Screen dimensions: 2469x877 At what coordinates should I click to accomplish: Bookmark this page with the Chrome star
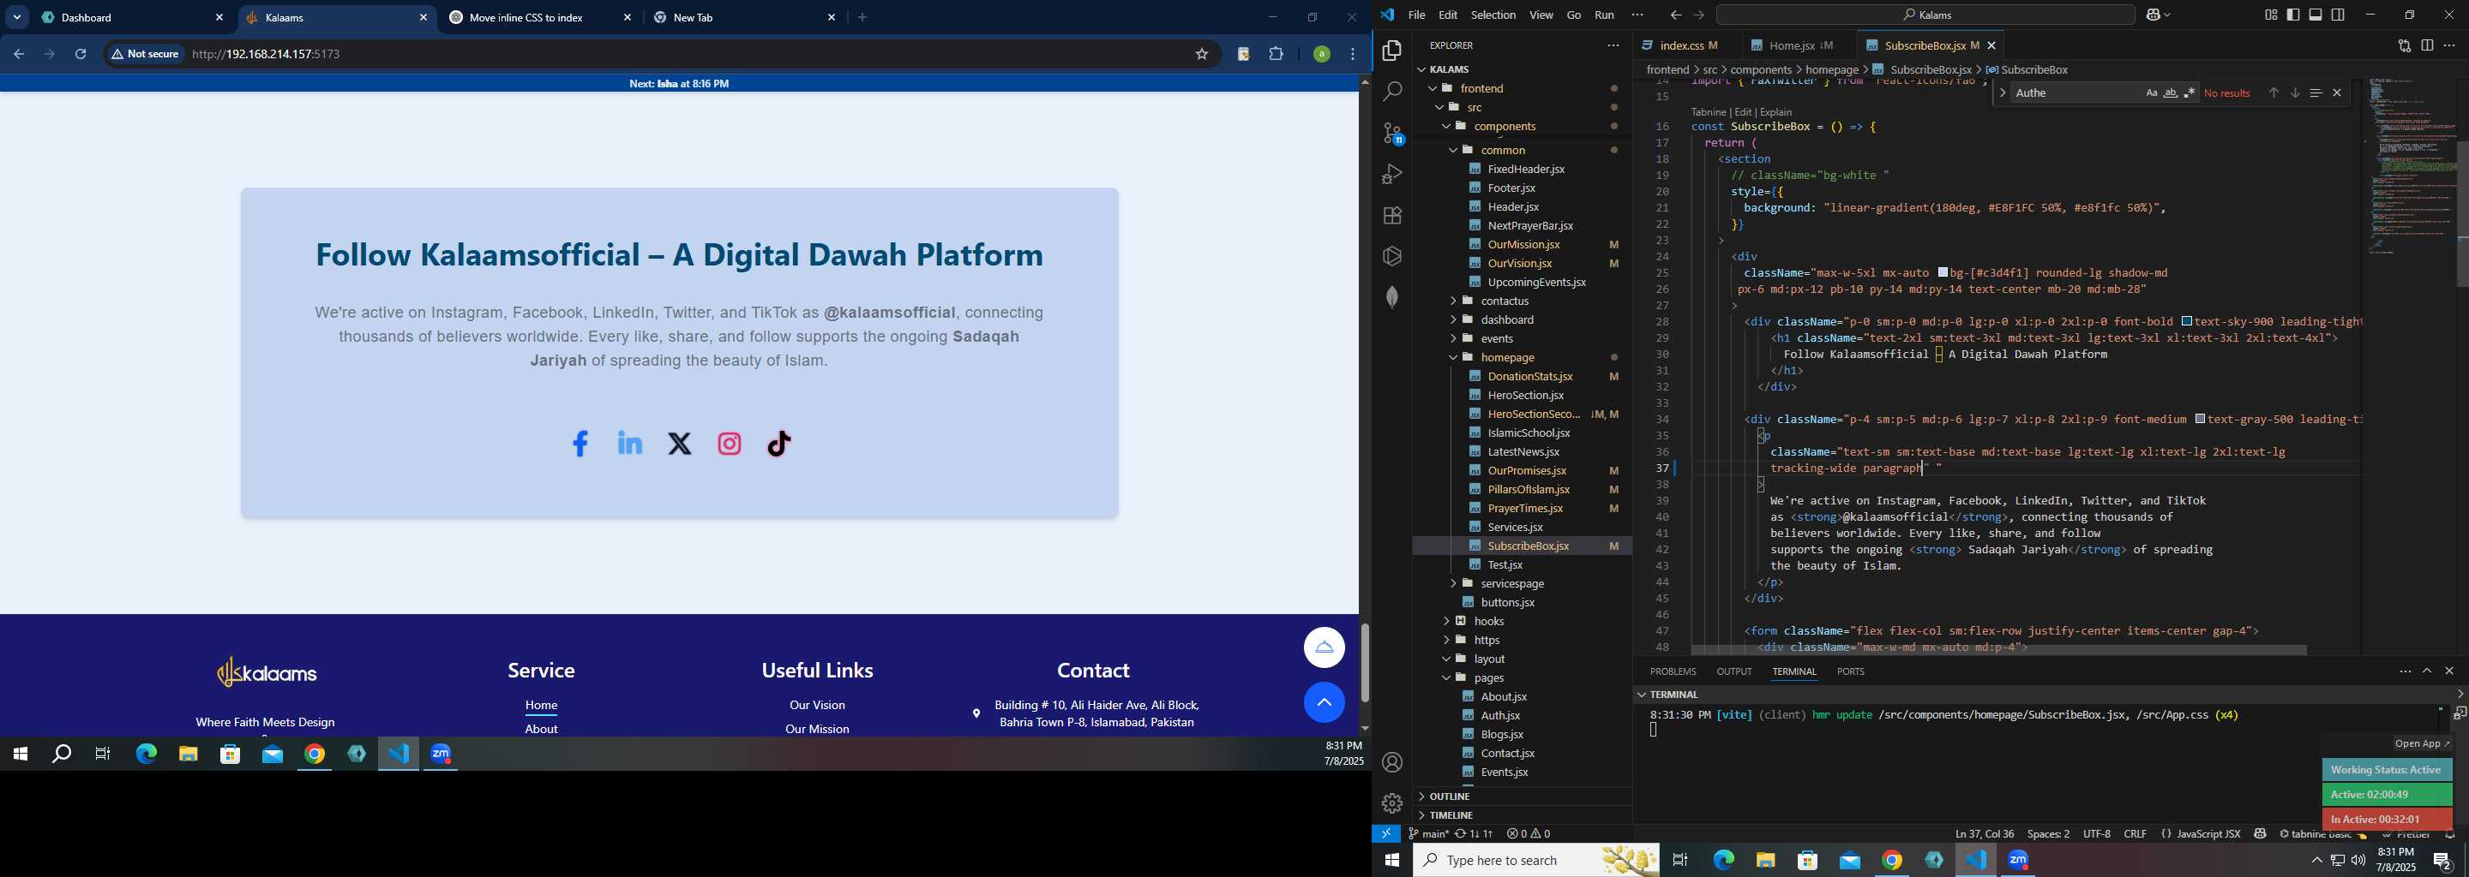tap(1201, 55)
